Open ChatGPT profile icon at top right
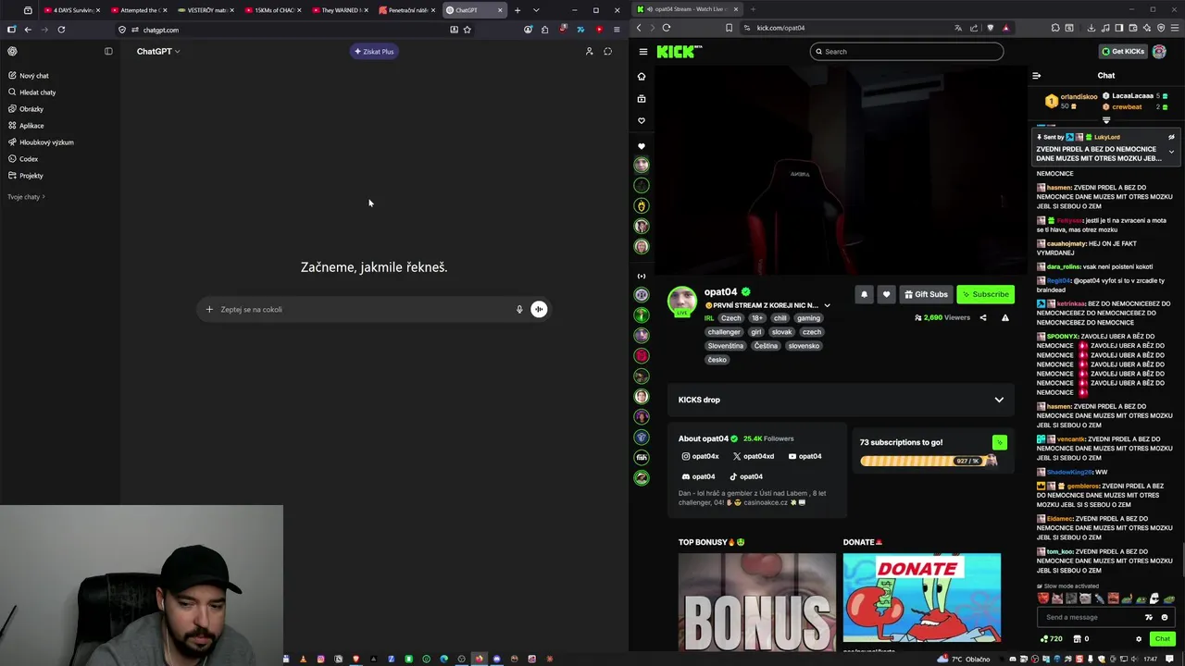Screen dimensions: 1185x666 tap(589, 52)
